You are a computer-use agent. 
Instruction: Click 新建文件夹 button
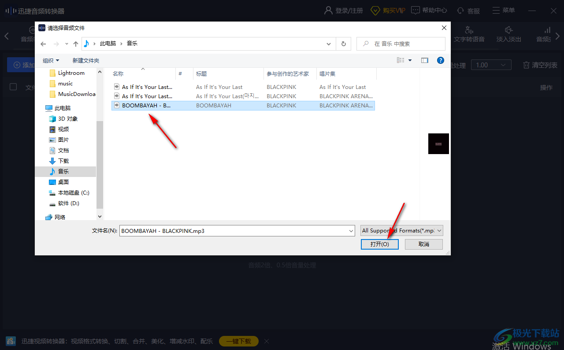(x=86, y=60)
